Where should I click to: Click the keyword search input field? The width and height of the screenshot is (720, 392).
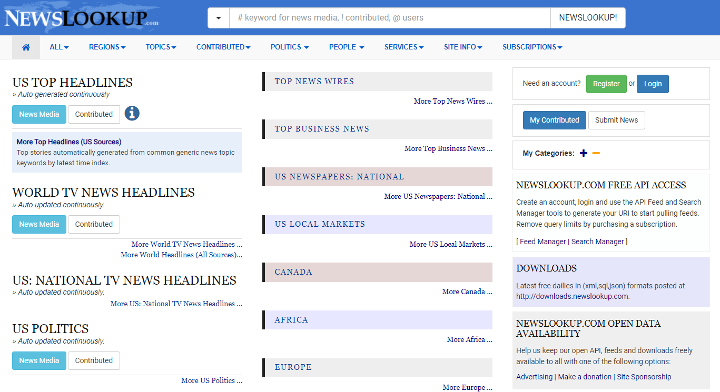(390, 18)
